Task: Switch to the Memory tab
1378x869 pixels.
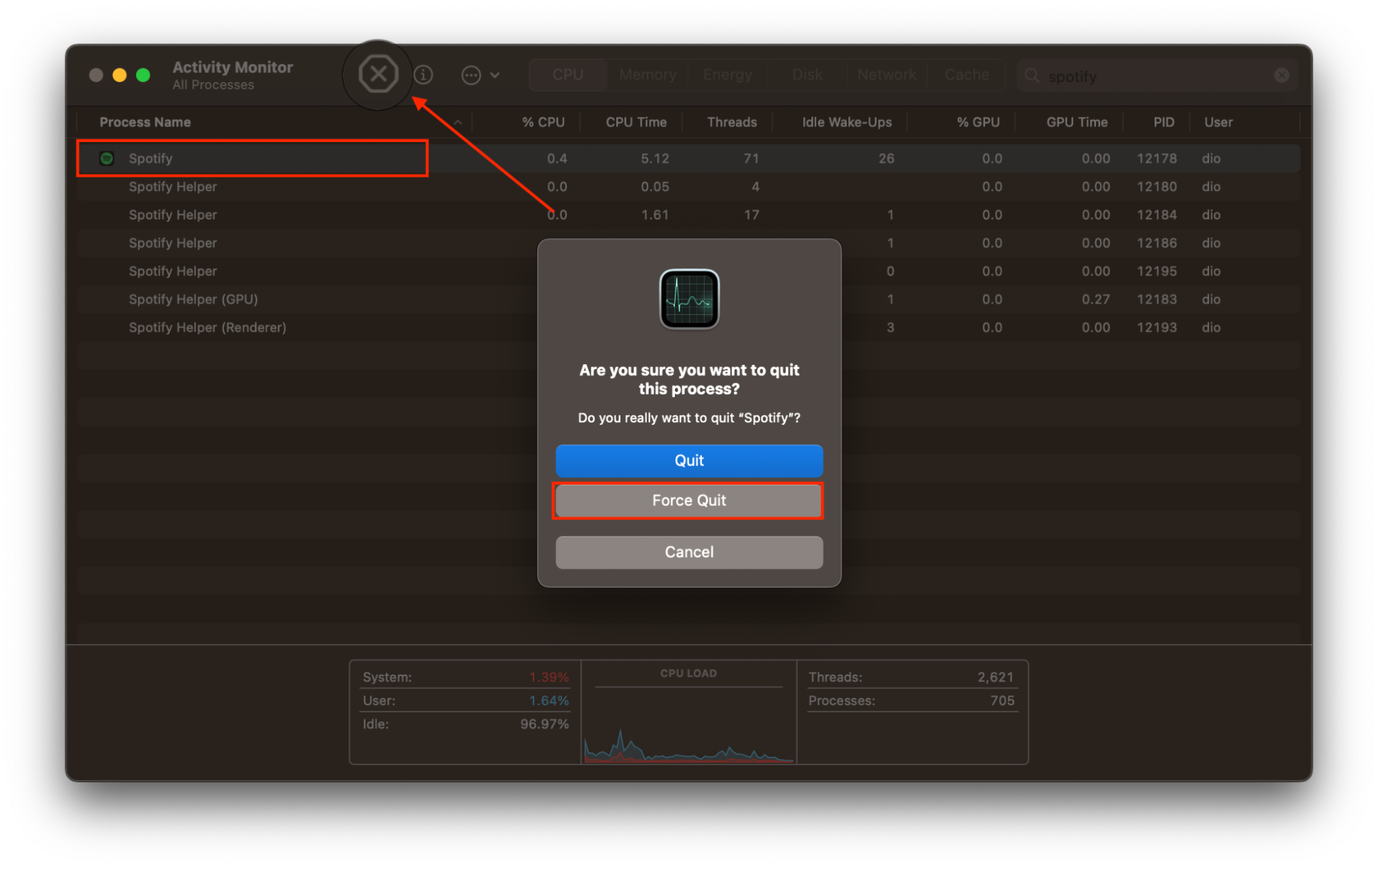Action: [647, 74]
